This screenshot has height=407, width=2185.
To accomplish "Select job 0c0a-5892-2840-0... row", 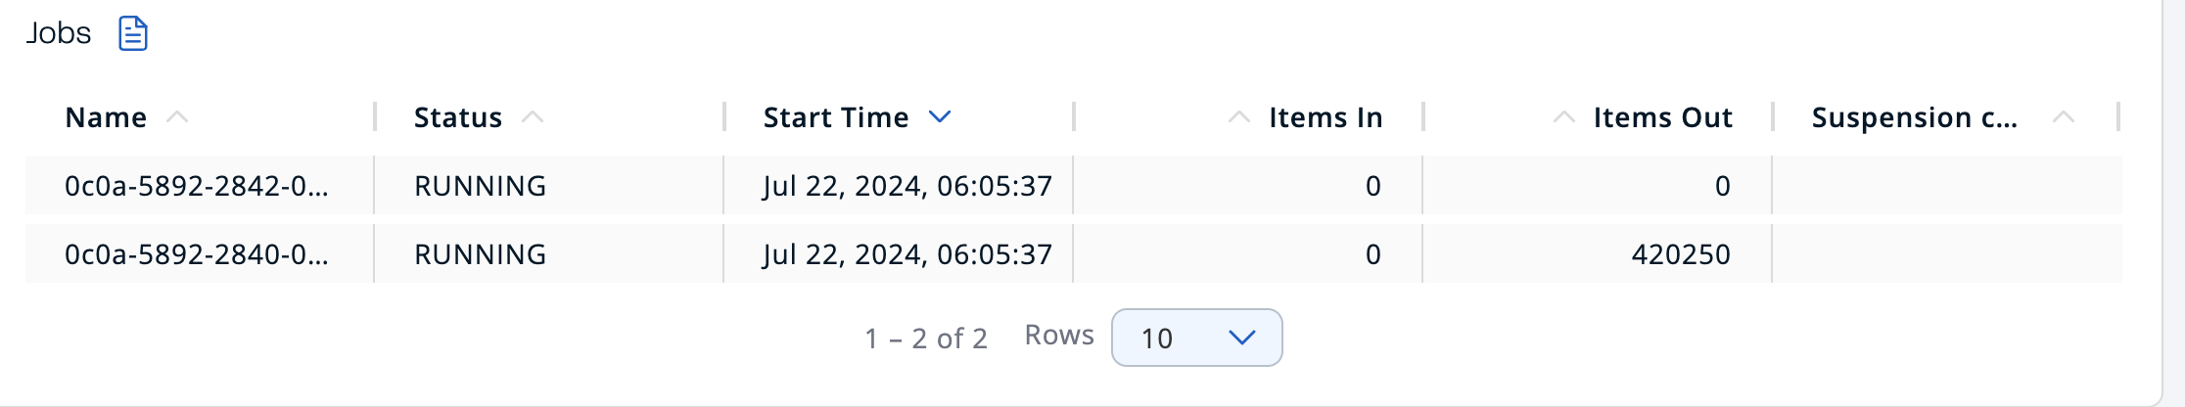I will 1074,253.
